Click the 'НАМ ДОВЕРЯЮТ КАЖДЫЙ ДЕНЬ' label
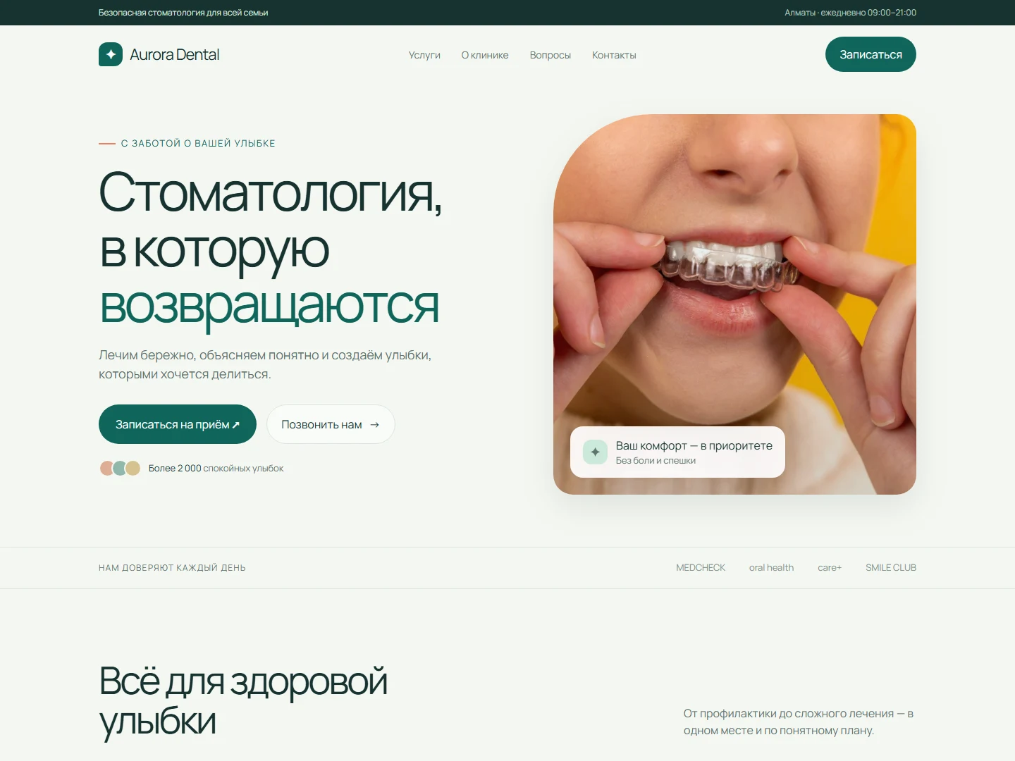The height and width of the screenshot is (761, 1015). 172,567
